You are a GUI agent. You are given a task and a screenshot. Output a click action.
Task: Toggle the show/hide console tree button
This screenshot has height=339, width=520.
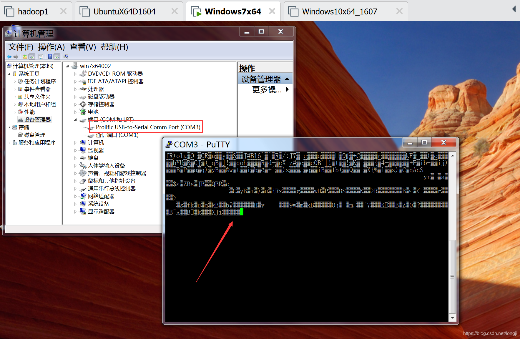pos(32,56)
